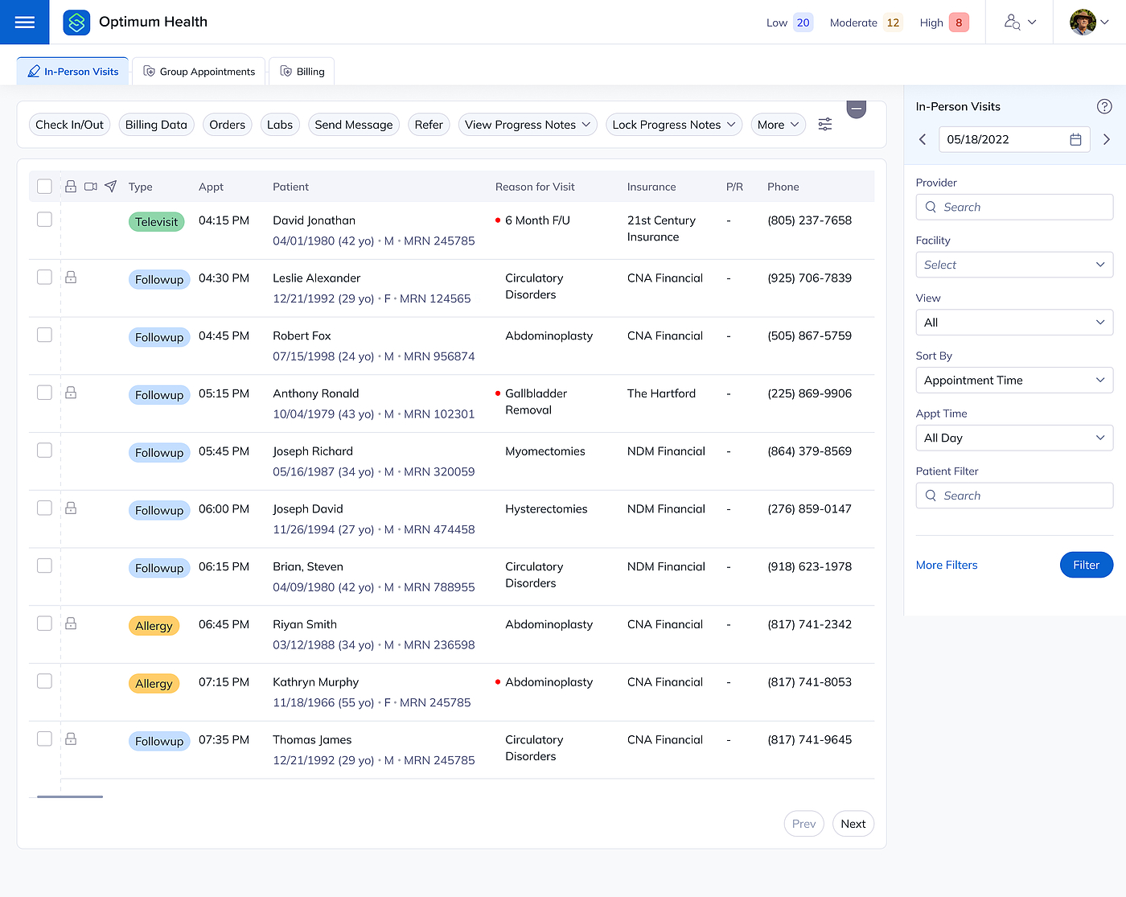Go to the next date arrow
Viewport: 1126px width, 897px height.
[x=1106, y=139]
